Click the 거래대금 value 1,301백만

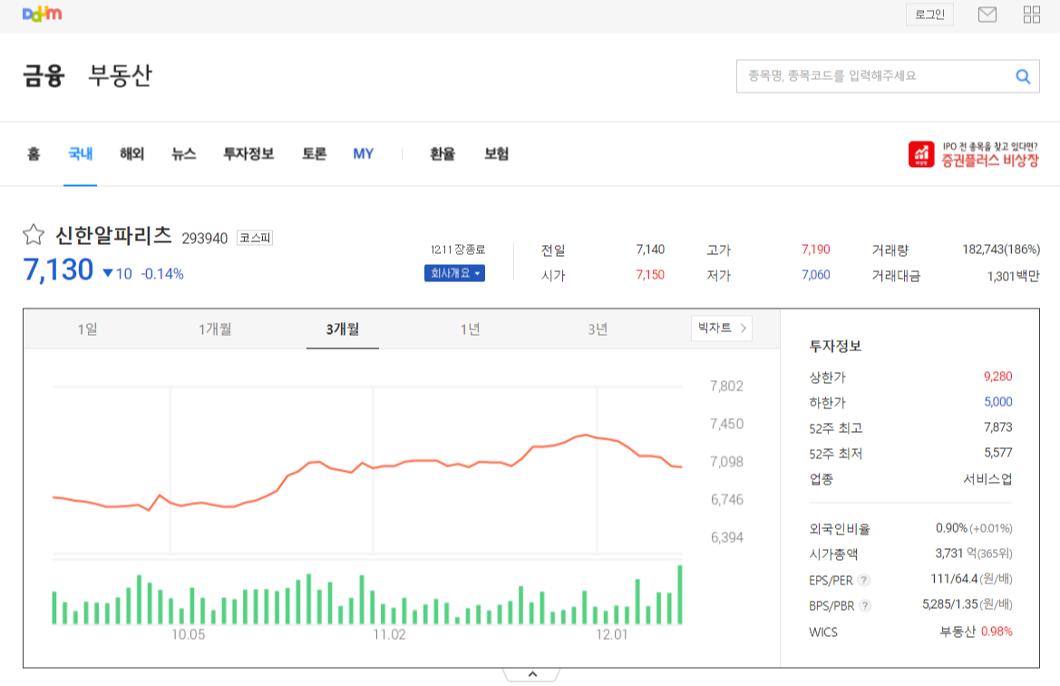click(1014, 276)
